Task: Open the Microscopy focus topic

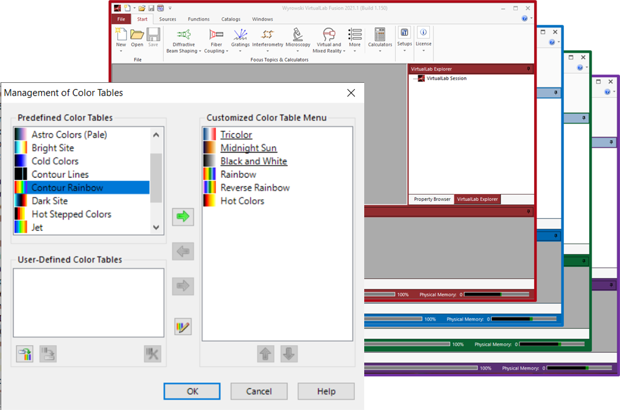Action: click(x=298, y=41)
